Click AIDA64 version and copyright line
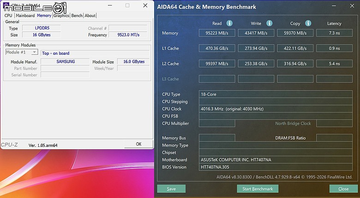Screen dimensions: 360x198 pyautogui.click(x=284, y=177)
